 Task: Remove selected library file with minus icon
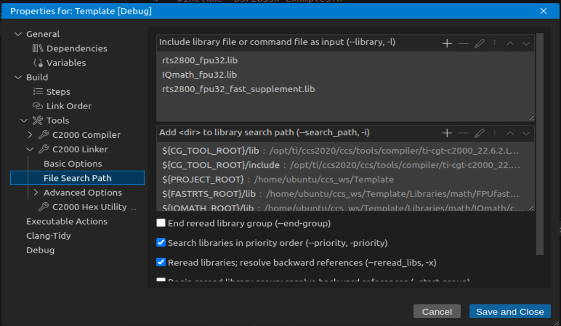(x=463, y=43)
